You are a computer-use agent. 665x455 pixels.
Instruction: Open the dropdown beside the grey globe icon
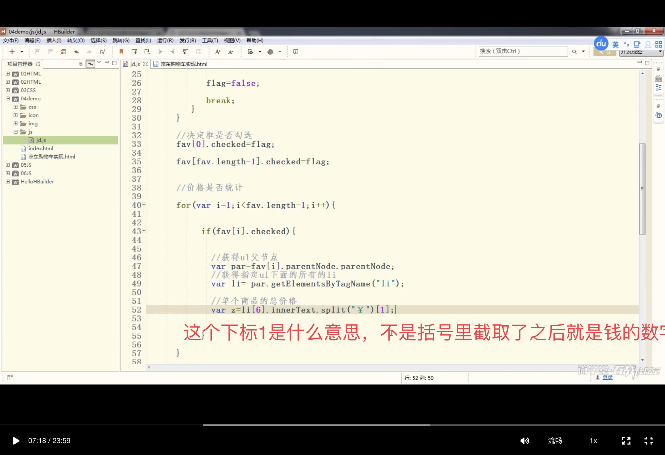click(x=280, y=52)
